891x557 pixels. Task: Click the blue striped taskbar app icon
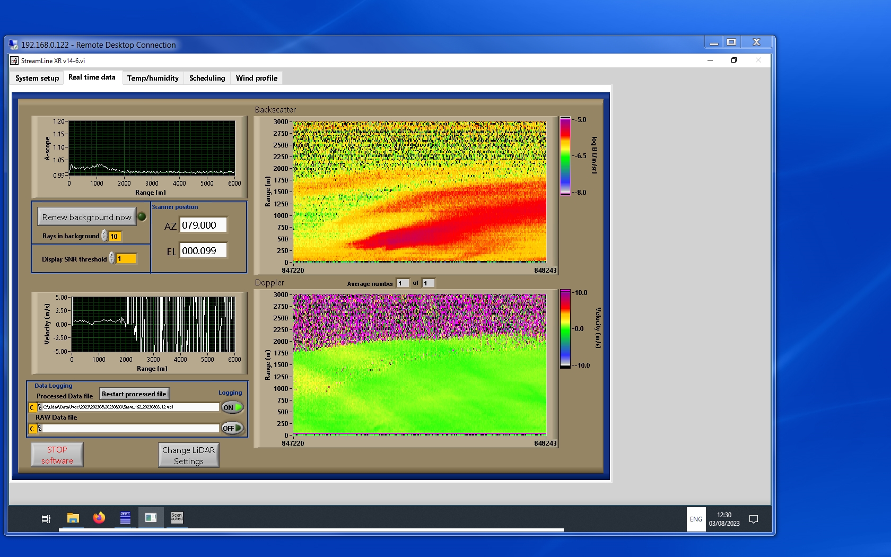pyautogui.click(x=125, y=518)
